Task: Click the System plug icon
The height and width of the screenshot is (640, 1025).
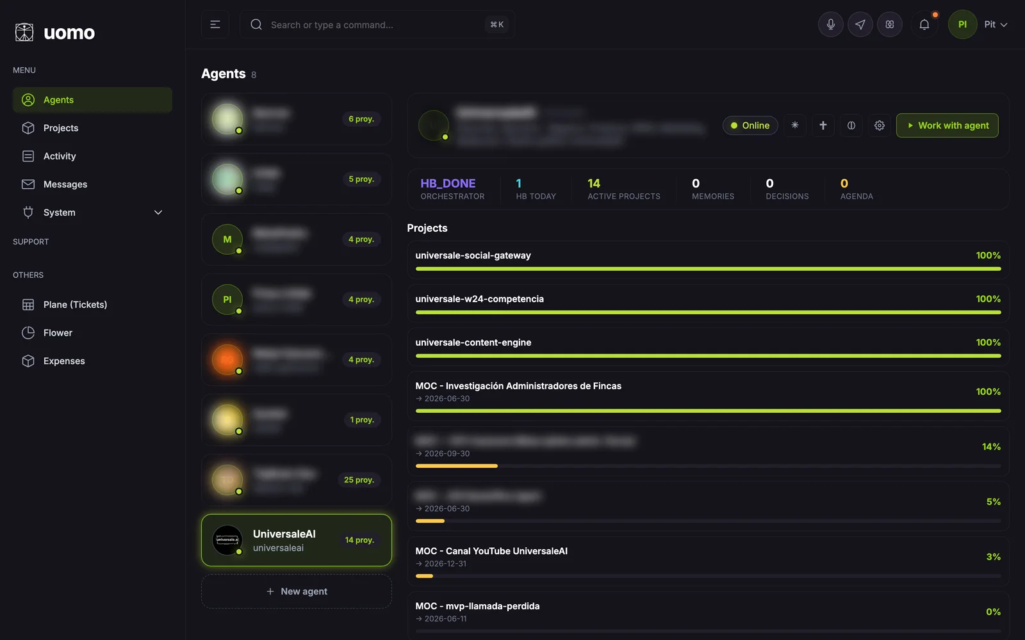Action: 28,212
